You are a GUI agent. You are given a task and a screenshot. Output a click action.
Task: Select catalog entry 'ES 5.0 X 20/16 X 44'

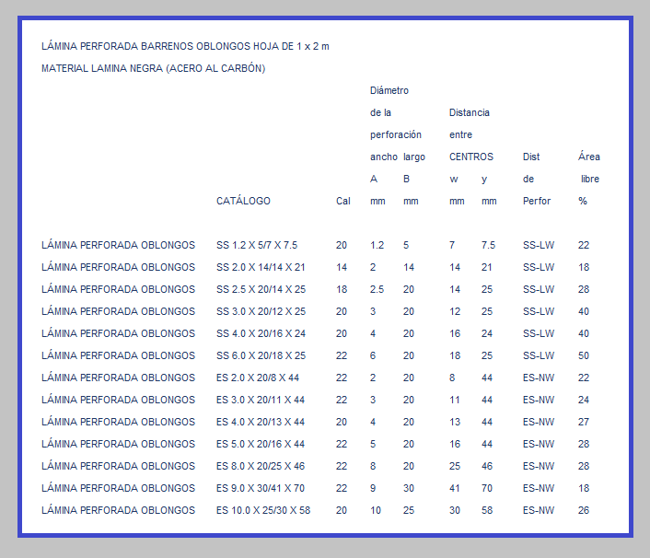click(261, 444)
